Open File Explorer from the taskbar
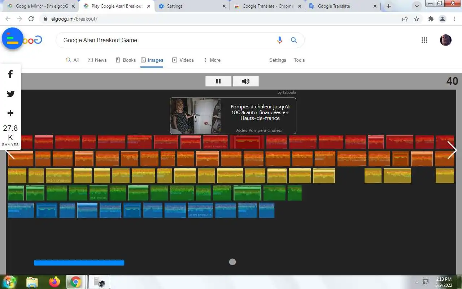This screenshot has width=462, height=289. (32, 282)
